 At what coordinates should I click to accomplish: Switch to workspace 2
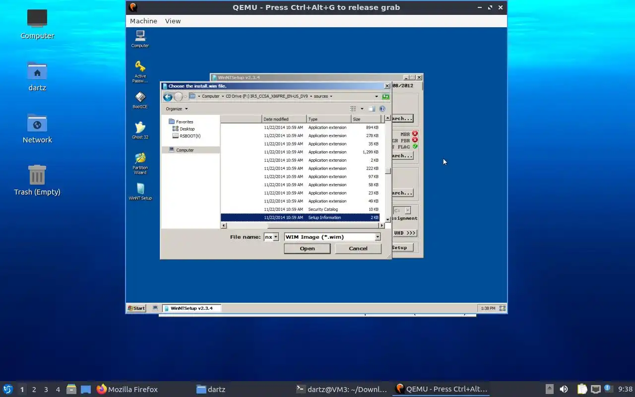34,390
